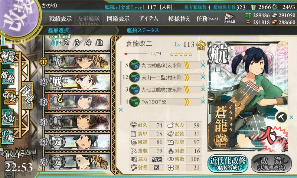Open the 図鑑表示 encyclopedia menu
This screenshot has height=178, width=297.
pos(118,19)
